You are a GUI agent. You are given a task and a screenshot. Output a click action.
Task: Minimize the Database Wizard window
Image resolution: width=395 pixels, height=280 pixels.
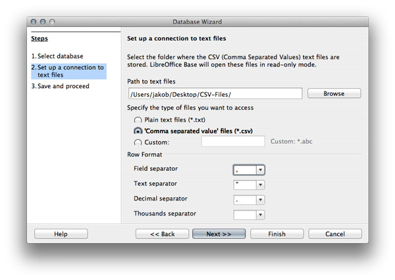pyautogui.click(x=43, y=22)
